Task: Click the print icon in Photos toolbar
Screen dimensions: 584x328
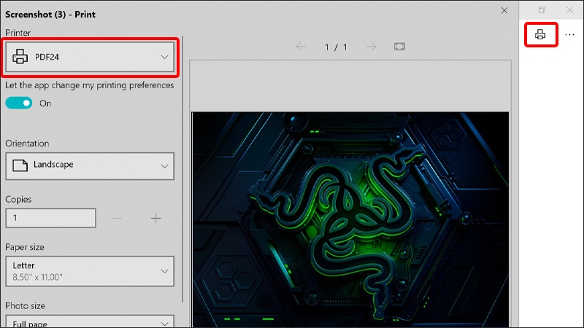Action: point(540,34)
